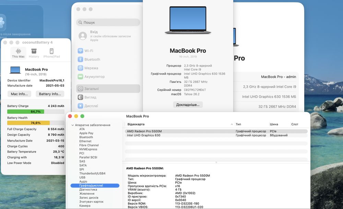Click the Докладніше... button
This screenshot has width=343, height=209.
tap(188, 105)
